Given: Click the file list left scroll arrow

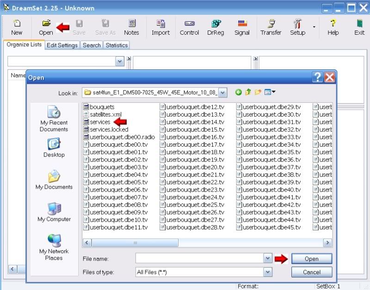Looking at the screenshot, I should (x=87, y=242).
